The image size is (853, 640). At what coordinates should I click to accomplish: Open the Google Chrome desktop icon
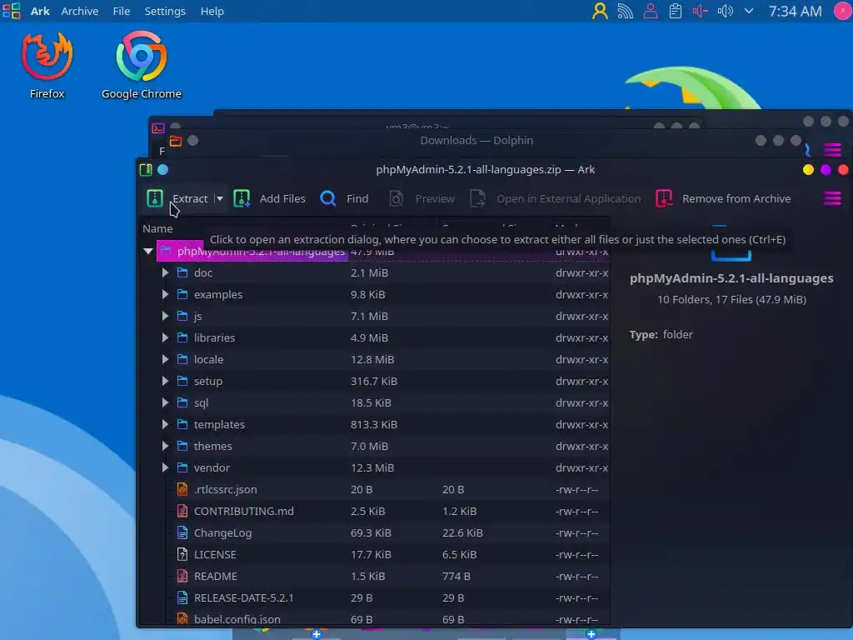pos(142,65)
